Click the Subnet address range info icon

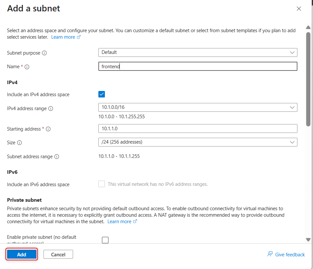(x=57, y=157)
